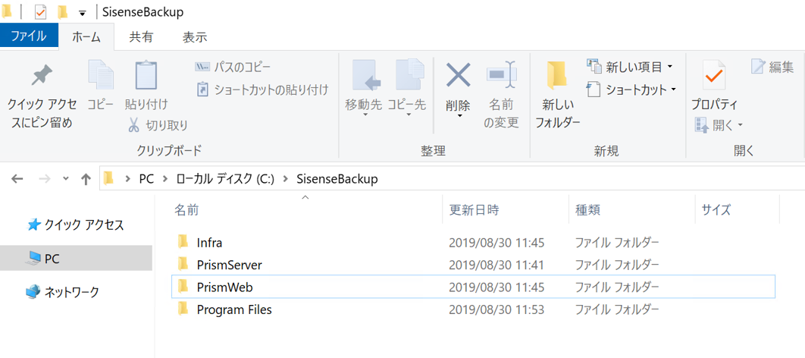Click the PrismServer folder icon

[183, 264]
